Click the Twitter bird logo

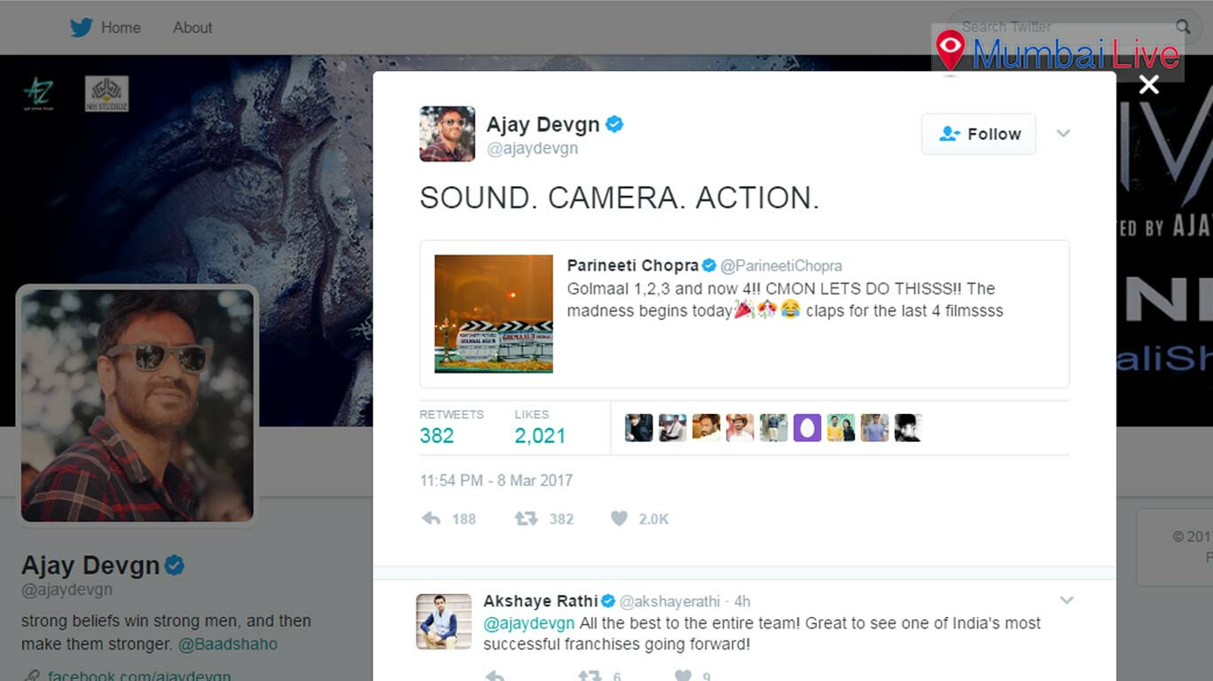click(82, 27)
